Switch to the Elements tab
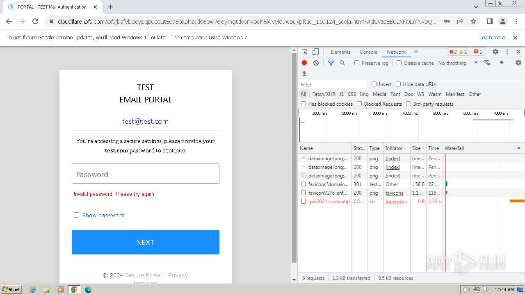Image resolution: width=525 pixels, height=295 pixels. tap(340, 52)
